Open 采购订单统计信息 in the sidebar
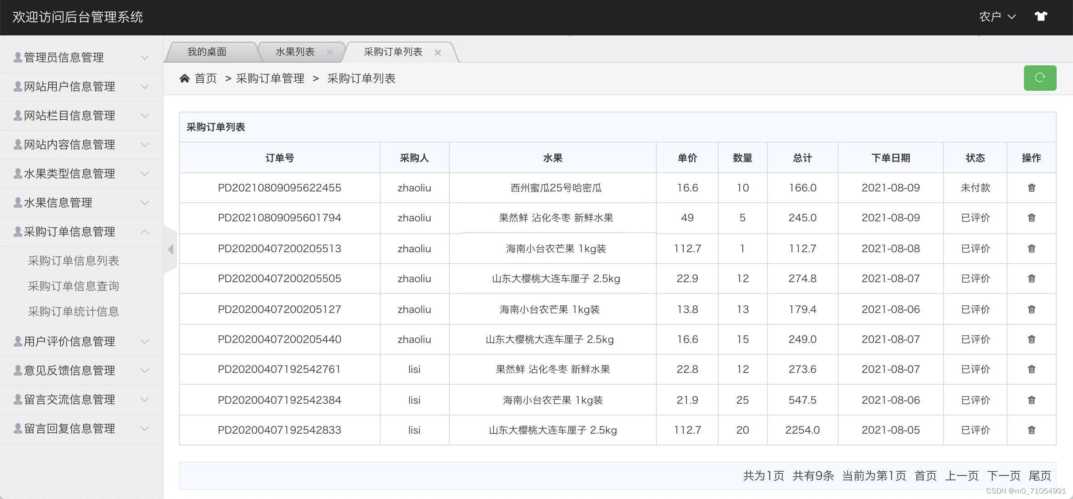The height and width of the screenshot is (499, 1073). click(73, 311)
